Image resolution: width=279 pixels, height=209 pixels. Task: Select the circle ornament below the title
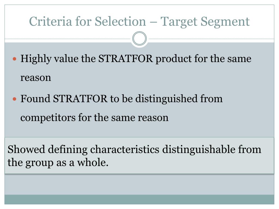139,38
